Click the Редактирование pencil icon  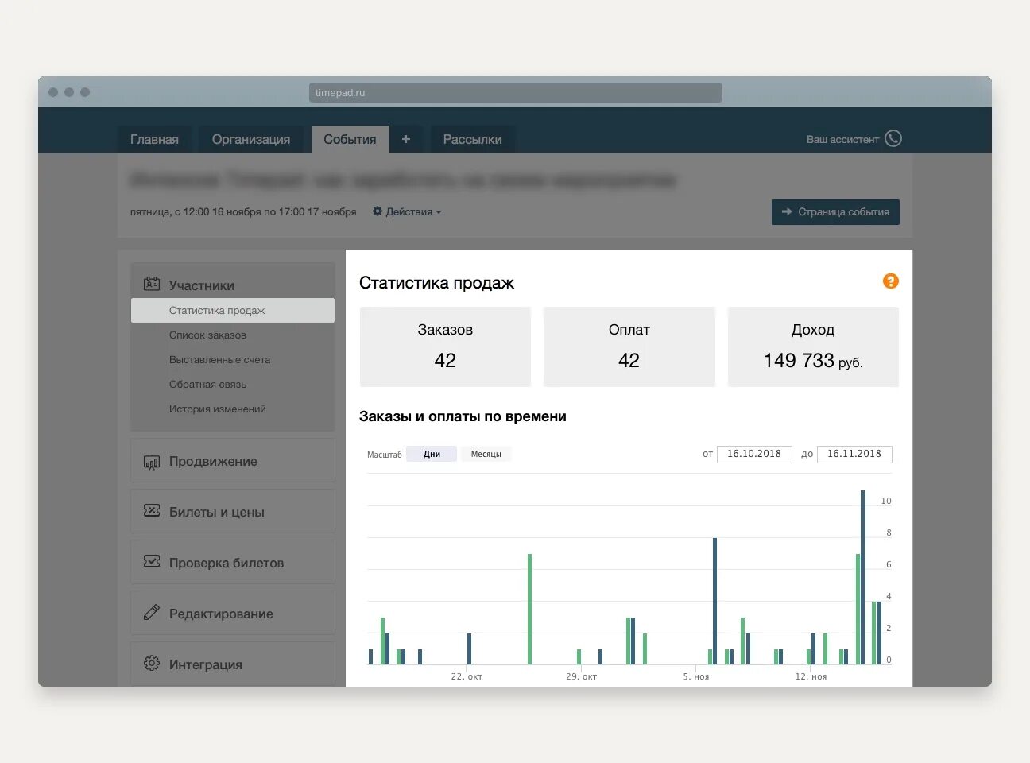pos(152,613)
